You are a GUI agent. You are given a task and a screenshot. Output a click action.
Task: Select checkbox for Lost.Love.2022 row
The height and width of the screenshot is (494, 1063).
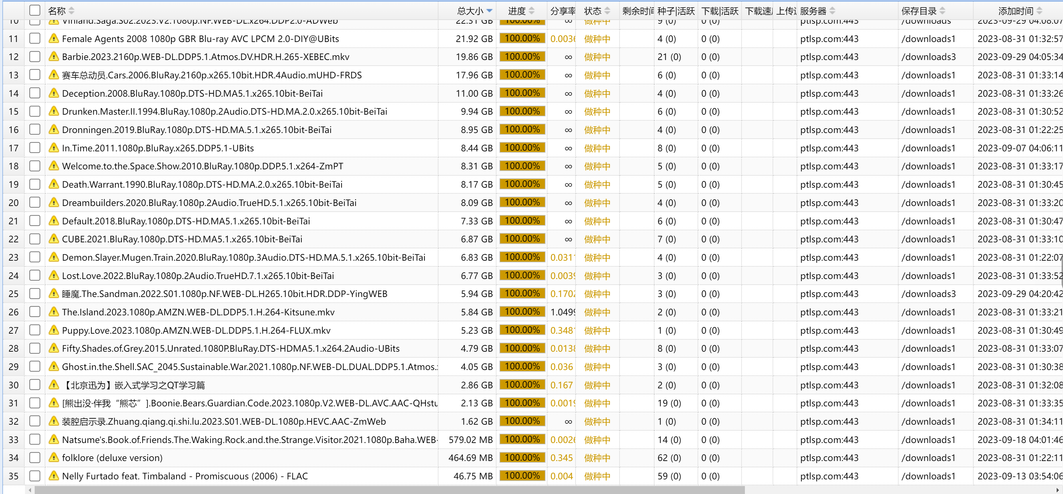35,275
